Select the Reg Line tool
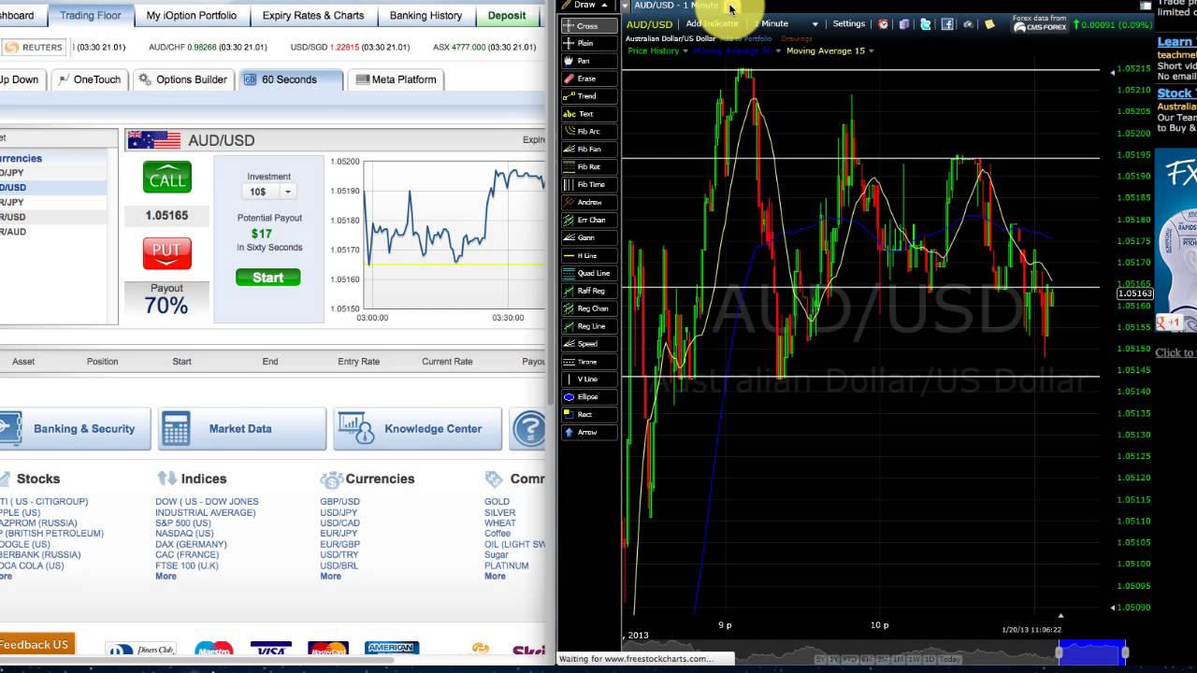This screenshot has height=673, width=1197. click(x=588, y=326)
